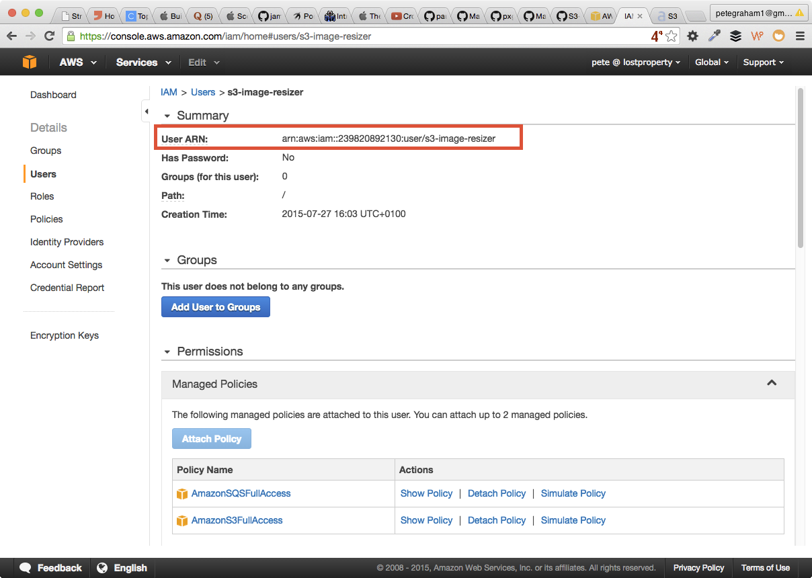812x578 pixels.
Task: Open Roles in the sidebar
Action: point(42,196)
